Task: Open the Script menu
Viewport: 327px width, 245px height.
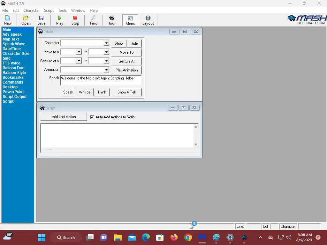Action: click(49, 11)
